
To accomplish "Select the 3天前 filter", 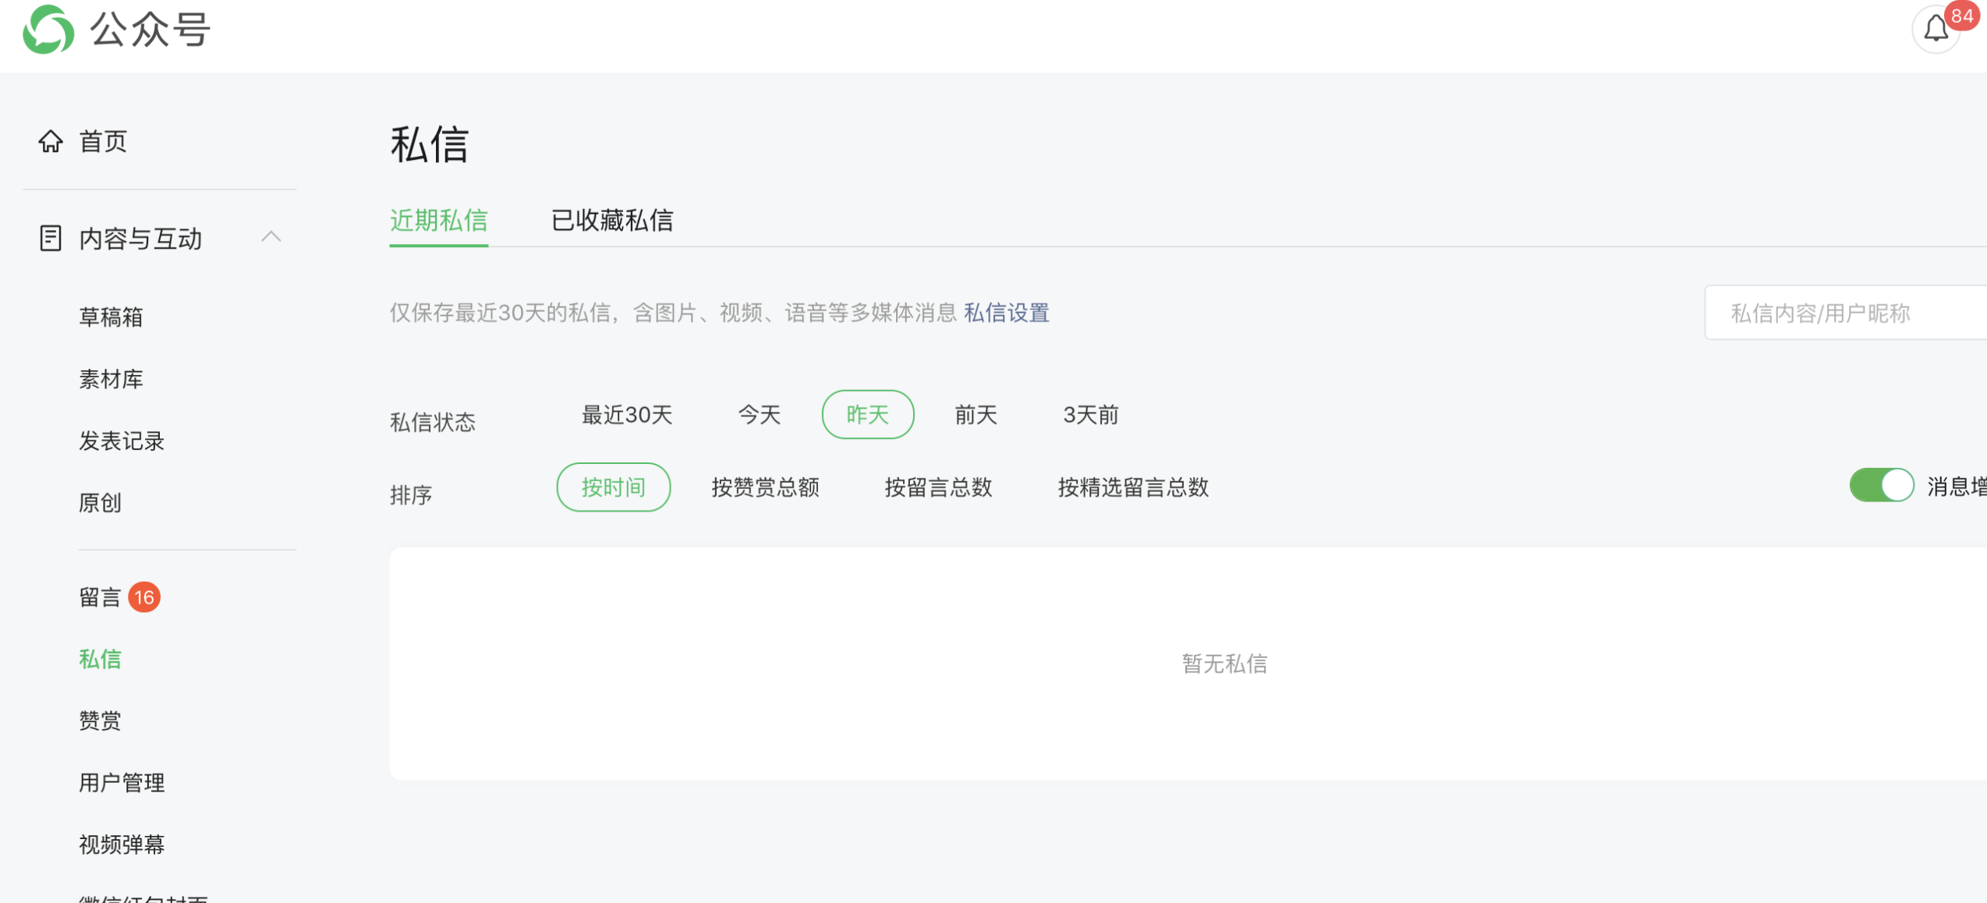I will [1090, 414].
